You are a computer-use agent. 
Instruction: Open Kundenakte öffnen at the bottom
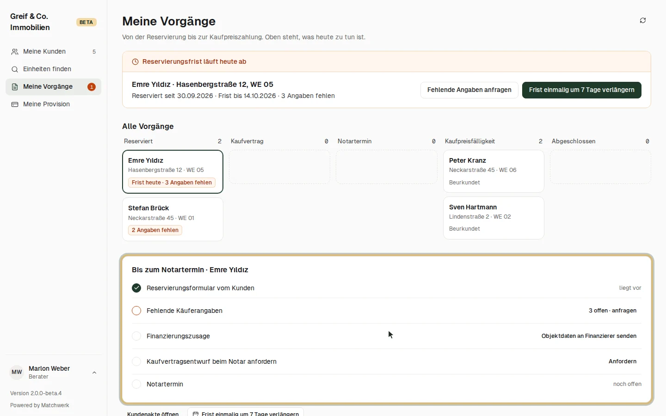[153, 413]
